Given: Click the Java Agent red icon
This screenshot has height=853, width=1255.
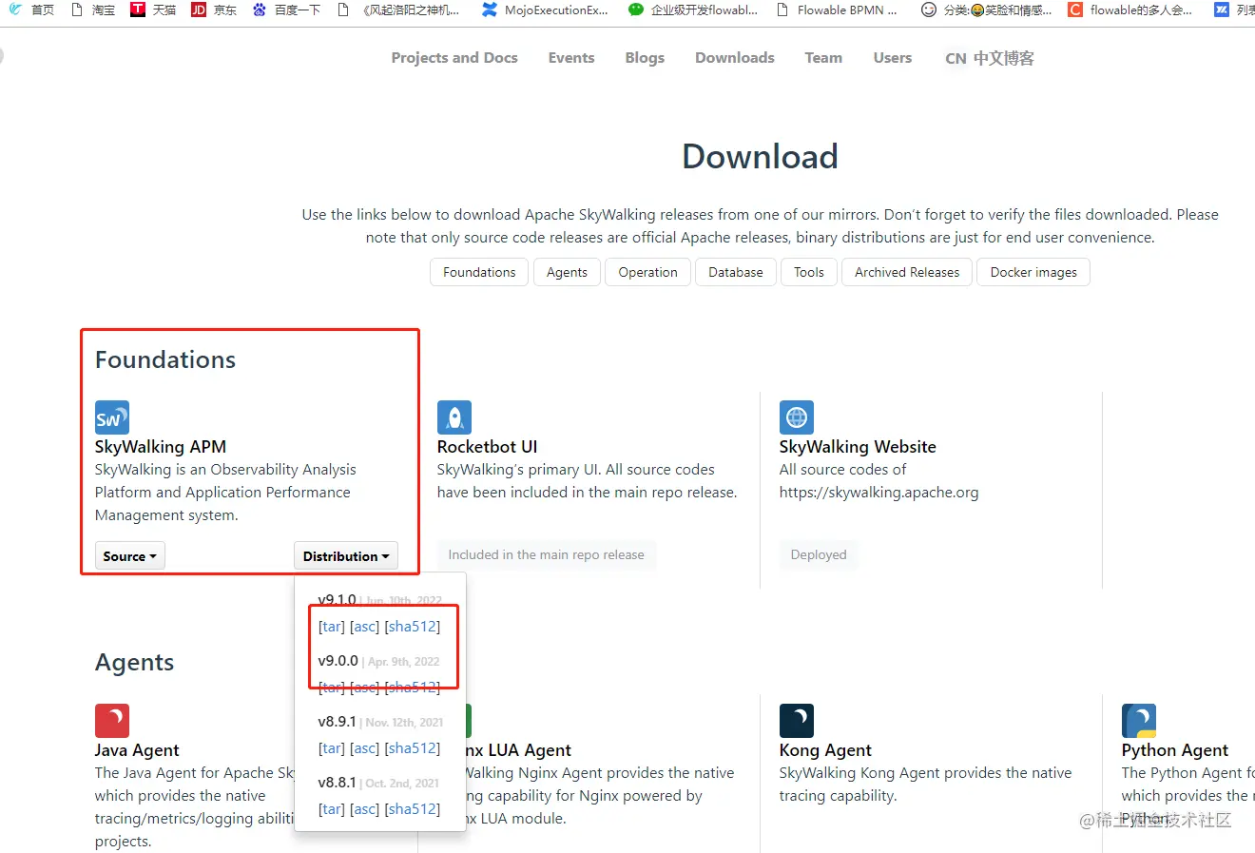Looking at the screenshot, I should coord(111,721).
